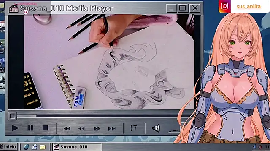This screenshot has height=151, width=270.
Task: Start playback with the Play button
Action: click(15, 128)
